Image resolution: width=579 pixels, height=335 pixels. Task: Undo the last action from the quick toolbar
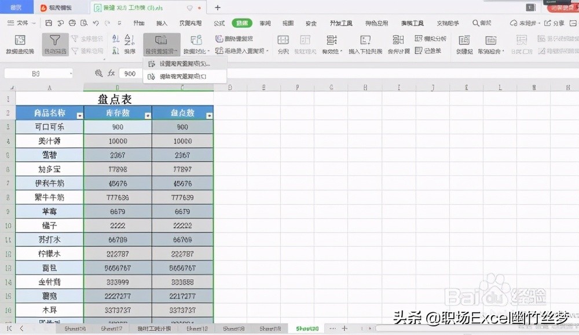pyautogui.click(x=96, y=23)
